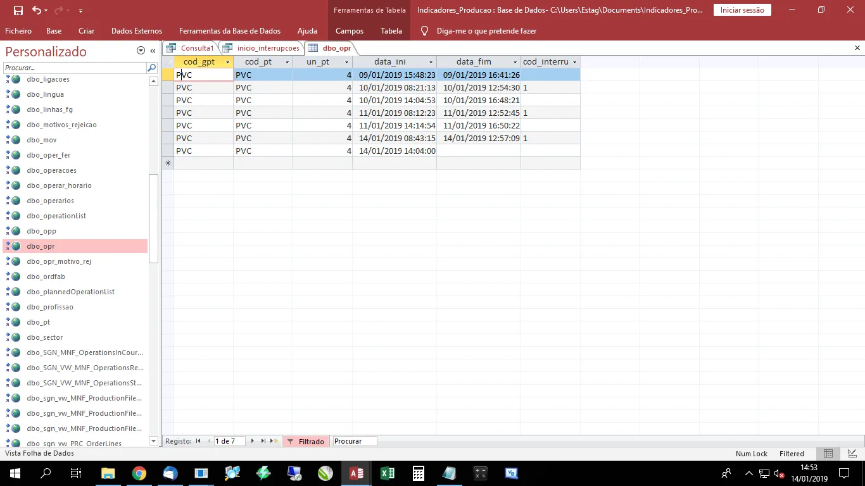Click the search magnifier in navigation pane
The width and height of the screenshot is (865, 486).
(x=151, y=68)
